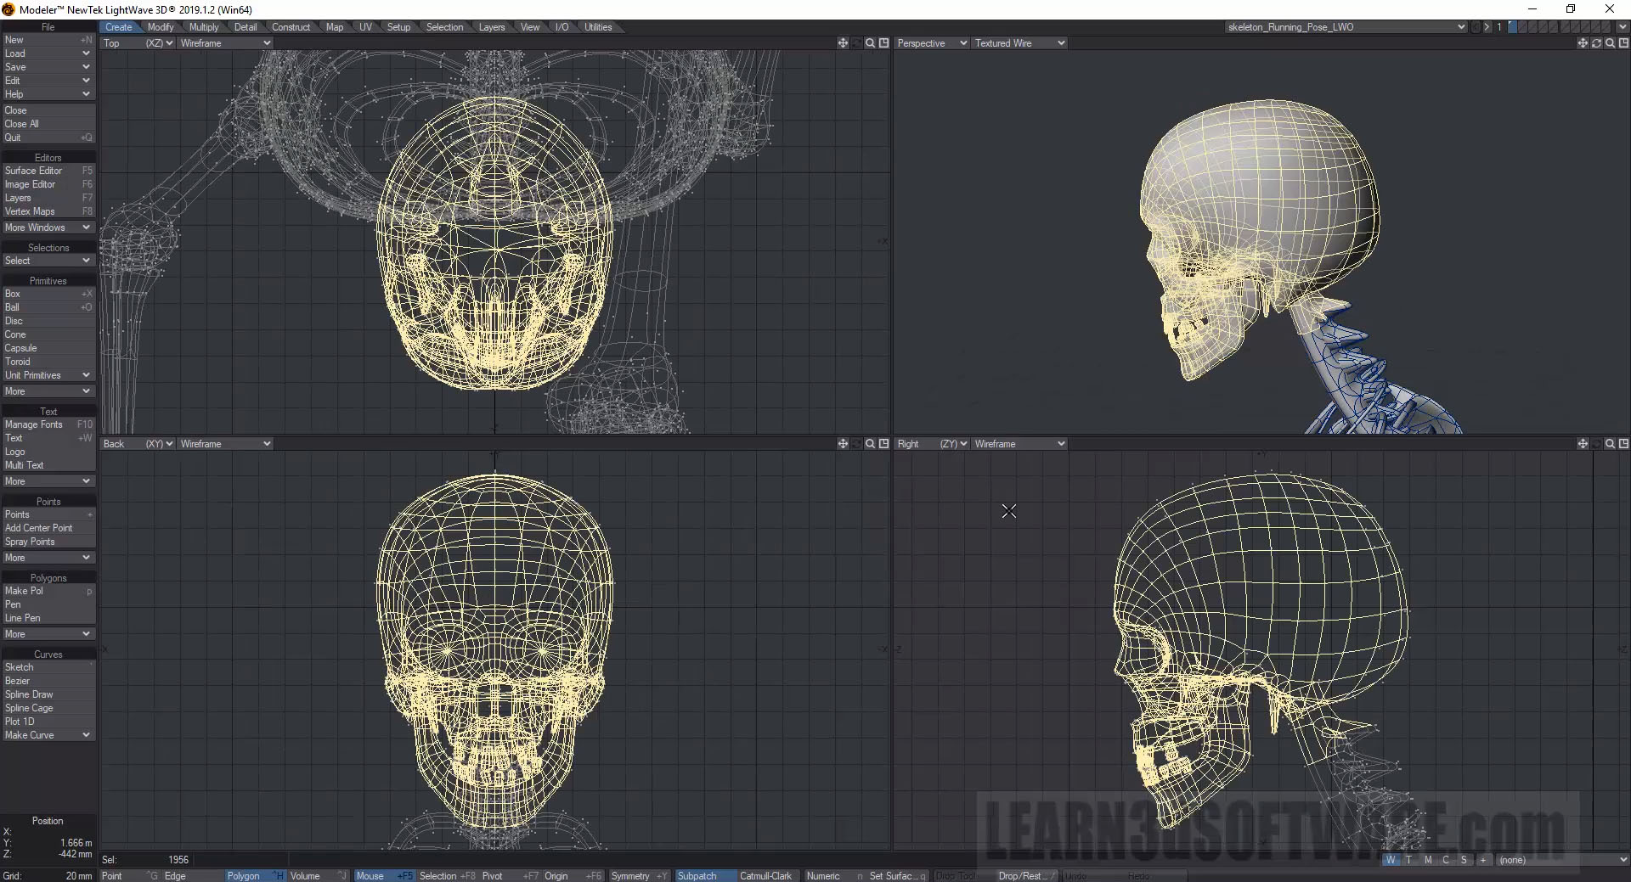Click the pan icon in the Top viewport
Viewport: 1631px width, 882px height.
843,43
